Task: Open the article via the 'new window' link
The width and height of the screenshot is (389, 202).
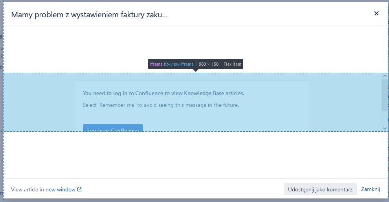Action: click(61, 189)
